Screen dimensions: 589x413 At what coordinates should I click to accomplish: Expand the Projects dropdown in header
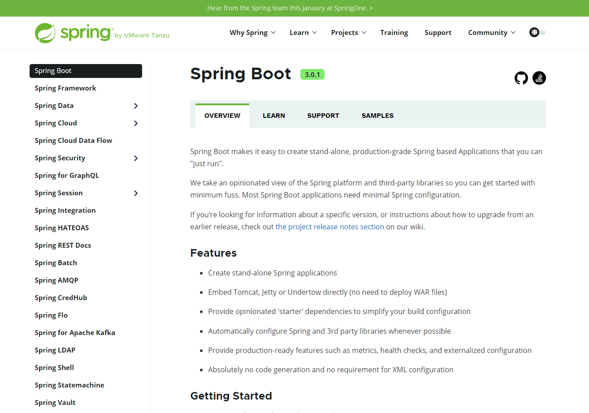tap(349, 33)
